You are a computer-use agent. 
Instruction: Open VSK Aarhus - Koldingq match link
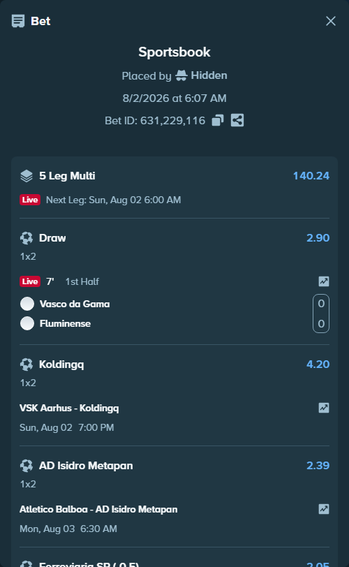tap(69, 408)
